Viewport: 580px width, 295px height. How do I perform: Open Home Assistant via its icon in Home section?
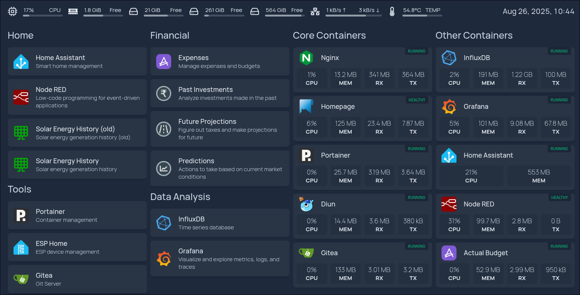click(21, 62)
